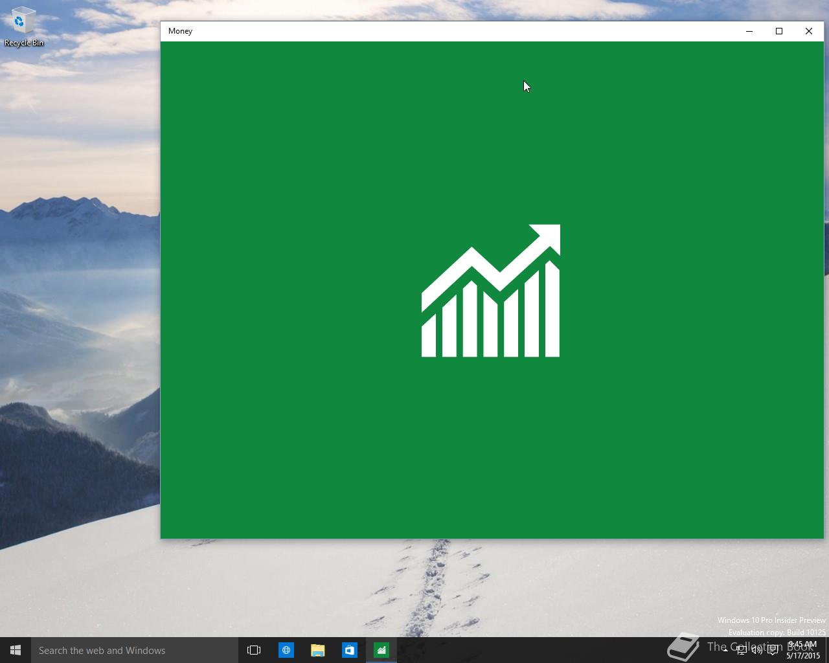Viewport: 829px width, 663px height.
Task: Minimize the Money window
Action: pyautogui.click(x=749, y=31)
